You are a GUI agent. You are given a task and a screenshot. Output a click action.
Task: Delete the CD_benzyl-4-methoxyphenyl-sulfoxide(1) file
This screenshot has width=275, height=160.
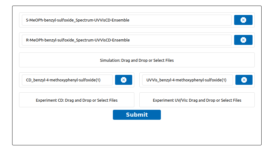(x=123, y=80)
